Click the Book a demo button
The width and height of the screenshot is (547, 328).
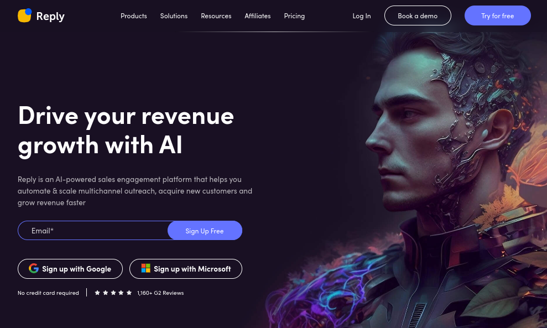[x=418, y=15]
